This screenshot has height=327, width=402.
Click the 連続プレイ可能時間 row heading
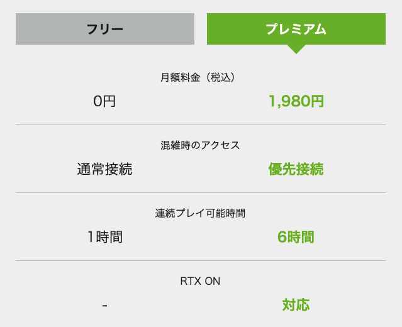pyautogui.click(x=200, y=213)
